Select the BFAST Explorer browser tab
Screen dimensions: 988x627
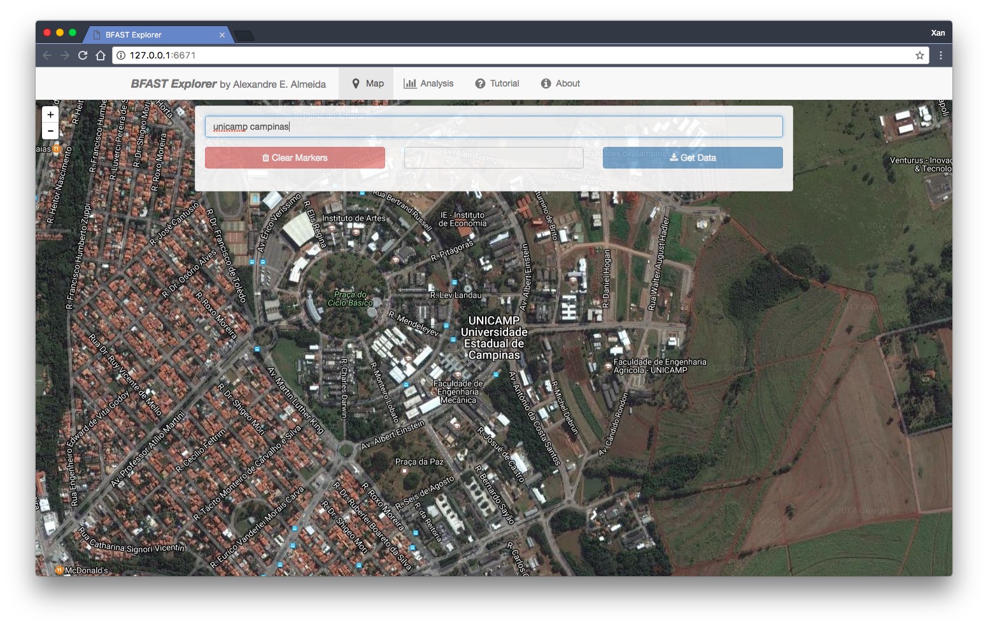(159, 35)
